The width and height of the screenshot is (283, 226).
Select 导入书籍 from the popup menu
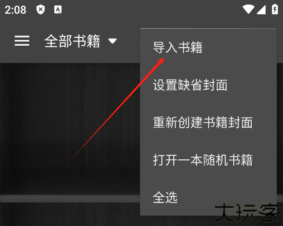(208, 48)
